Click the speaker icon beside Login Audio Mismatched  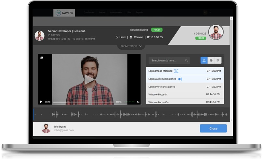180,79
